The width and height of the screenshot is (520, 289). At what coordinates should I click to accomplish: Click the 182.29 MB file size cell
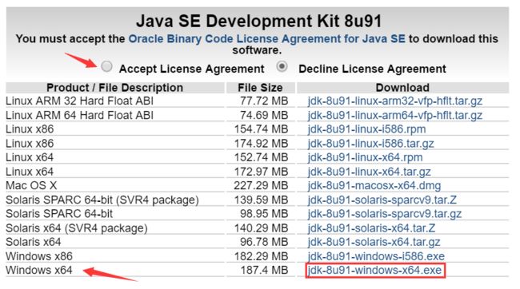coord(261,256)
